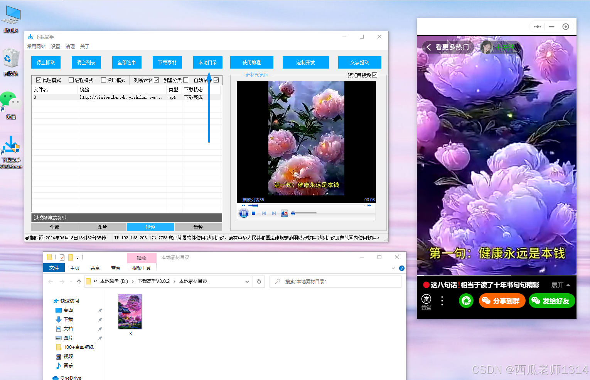Open the 清理 menu
The width and height of the screenshot is (590, 380).
coord(70,47)
